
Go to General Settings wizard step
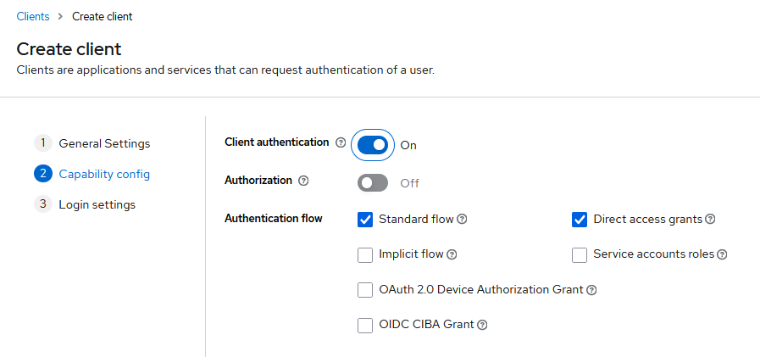103,143
